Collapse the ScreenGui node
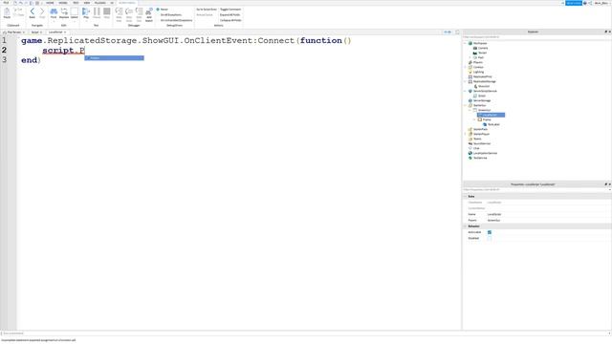Viewport: 612px width, 344px height. tap(470, 110)
